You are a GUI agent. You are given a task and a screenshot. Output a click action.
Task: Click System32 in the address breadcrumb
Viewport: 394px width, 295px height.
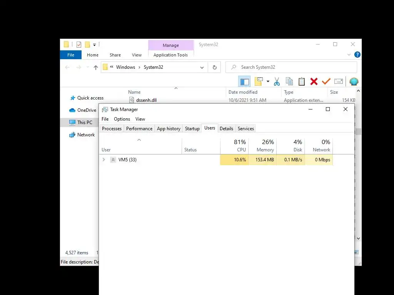click(153, 67)
